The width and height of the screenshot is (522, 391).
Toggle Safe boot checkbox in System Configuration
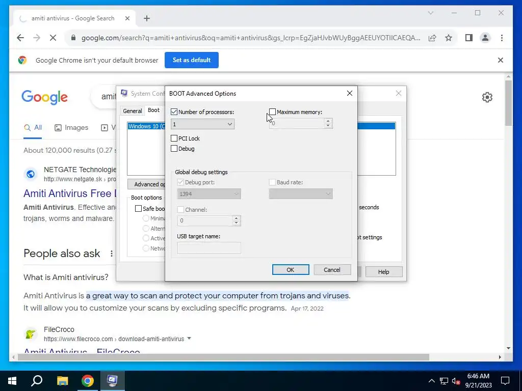point(138,208)
